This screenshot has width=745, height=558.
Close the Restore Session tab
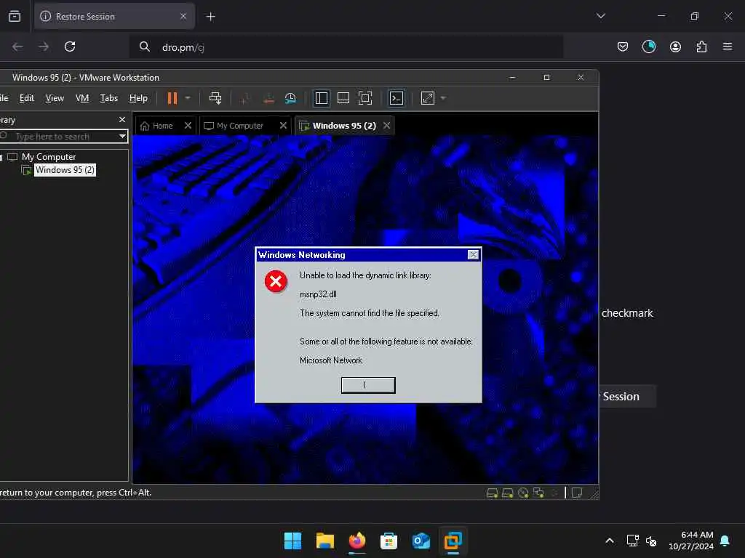(x=183, y=16)
